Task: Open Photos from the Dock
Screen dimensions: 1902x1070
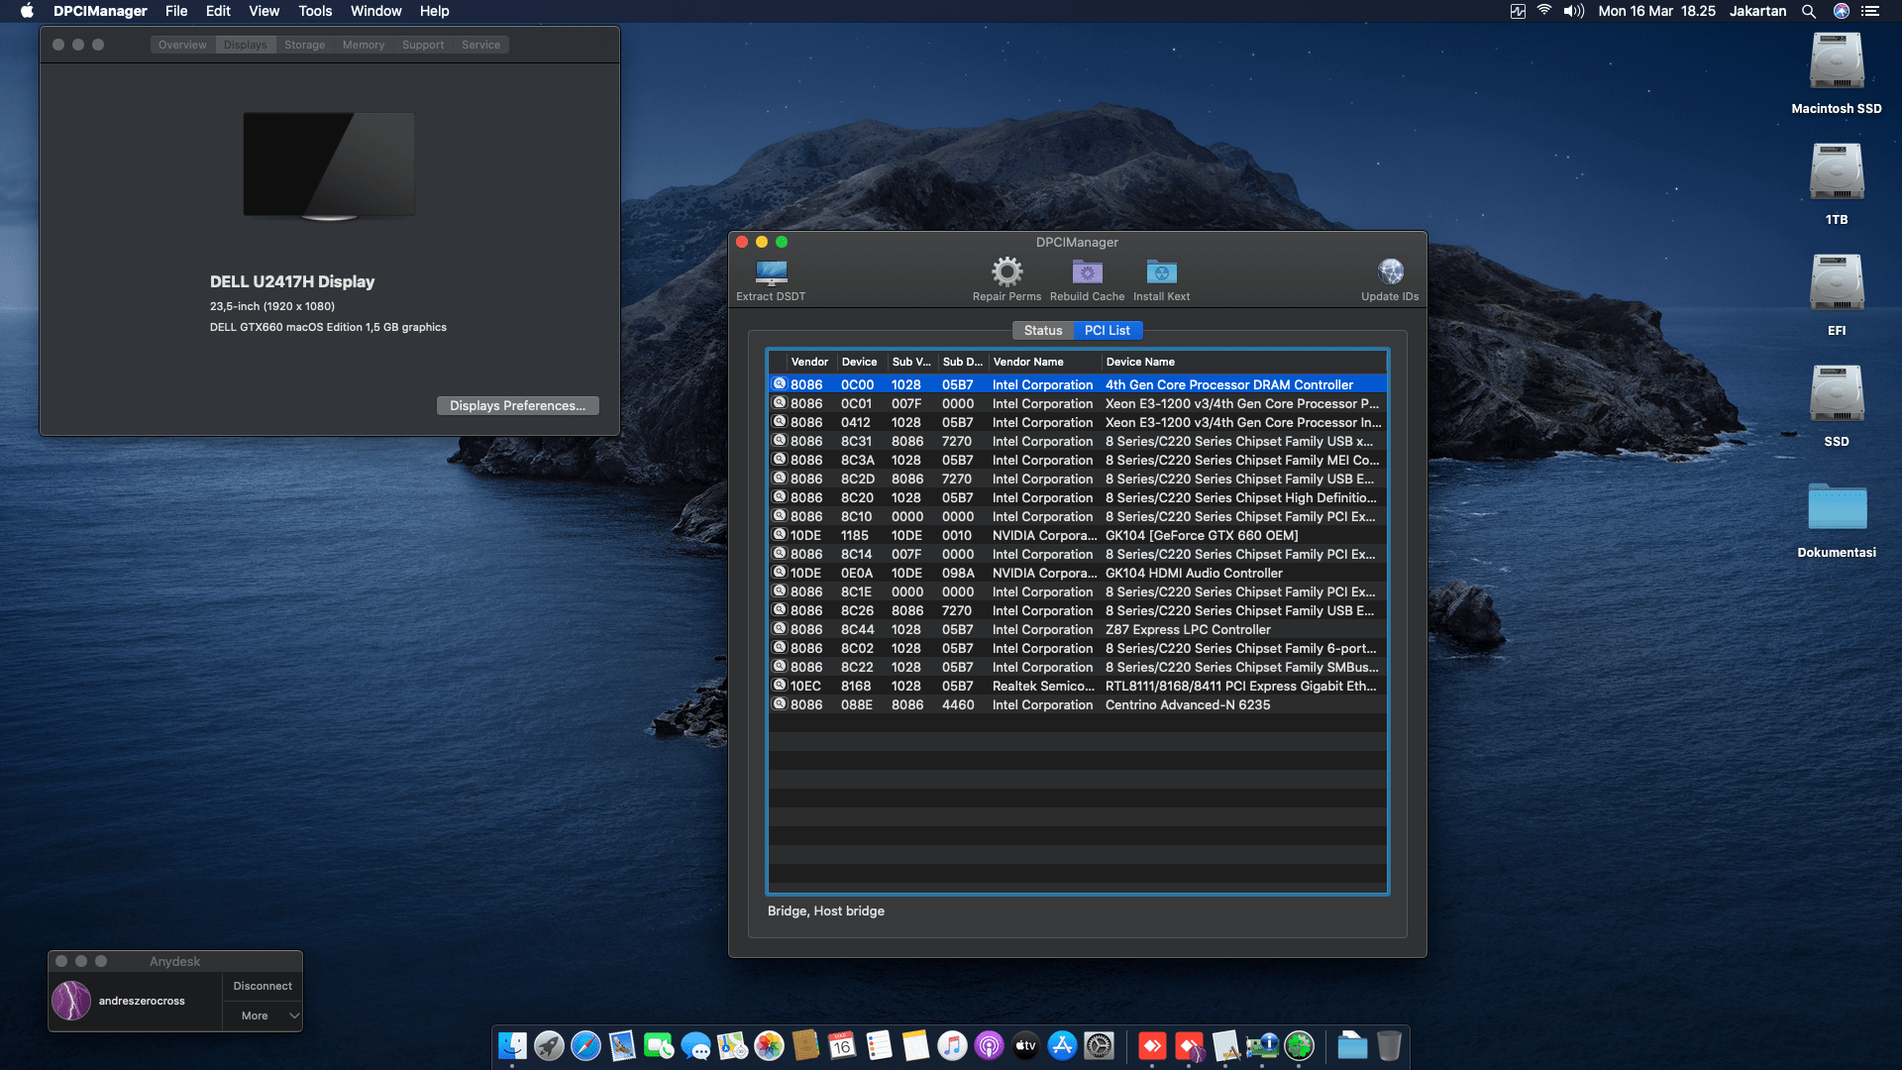Action: (x=769, y=1045)
